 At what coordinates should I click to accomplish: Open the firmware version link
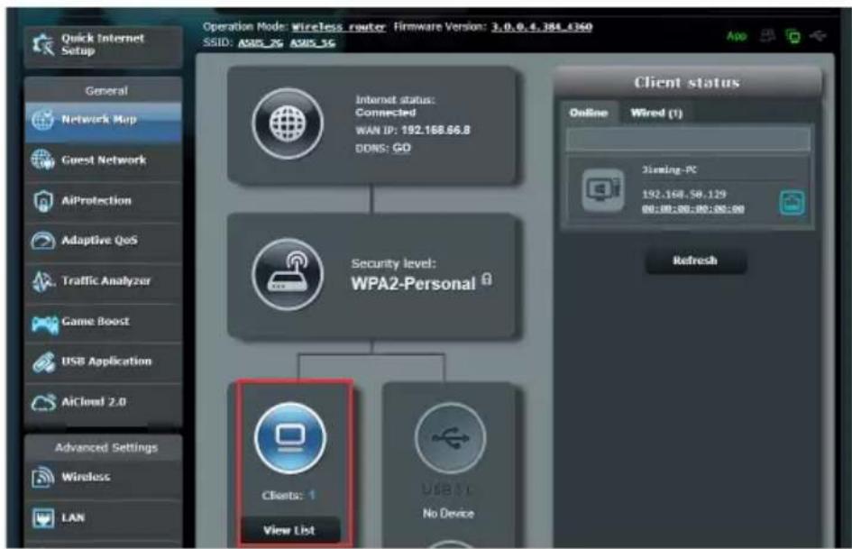pos(542,27)
